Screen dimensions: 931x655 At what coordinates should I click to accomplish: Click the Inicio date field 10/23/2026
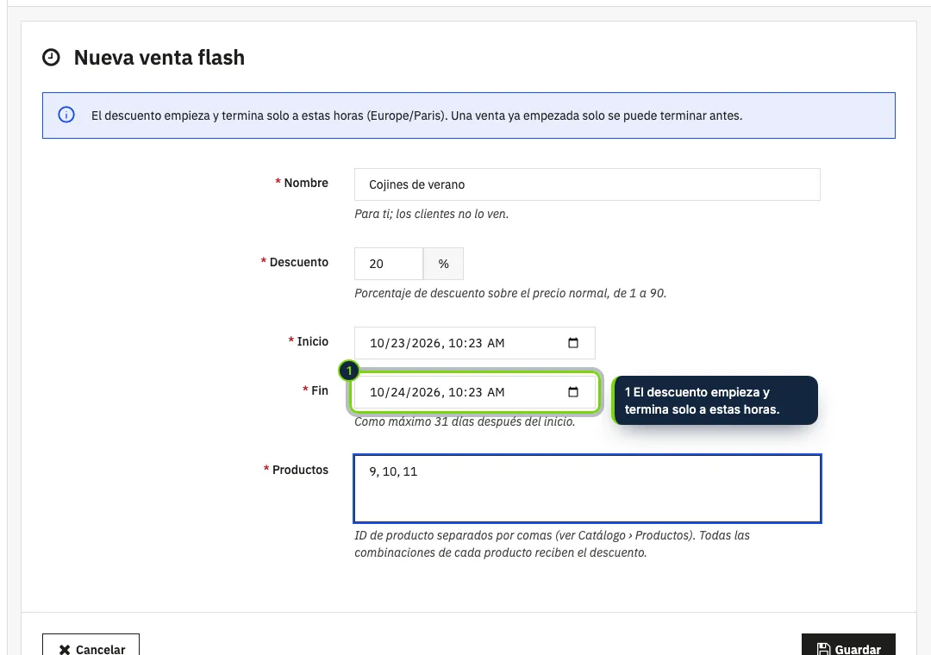pyautogui.click(x=474, y=343)
